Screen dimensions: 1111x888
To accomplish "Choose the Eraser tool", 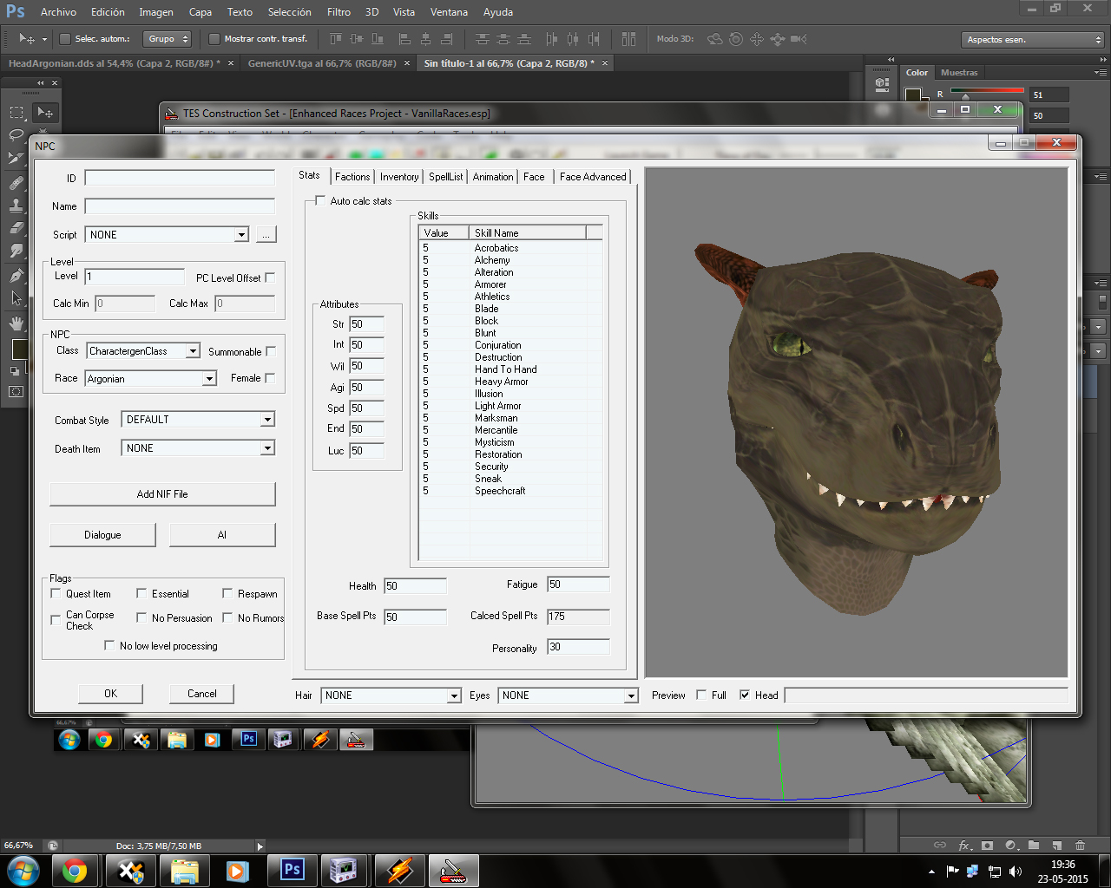I will pyautogui.click(x=16, y=228).
